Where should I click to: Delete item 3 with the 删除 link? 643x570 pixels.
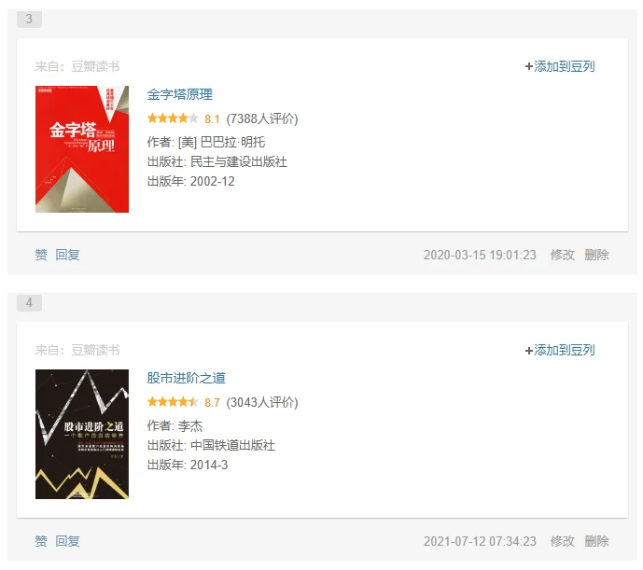596,255
